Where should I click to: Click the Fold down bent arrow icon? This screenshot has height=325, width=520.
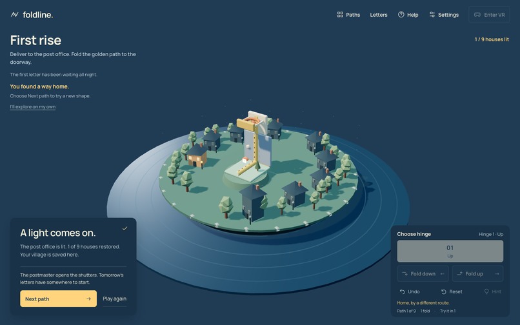point(405,274)
